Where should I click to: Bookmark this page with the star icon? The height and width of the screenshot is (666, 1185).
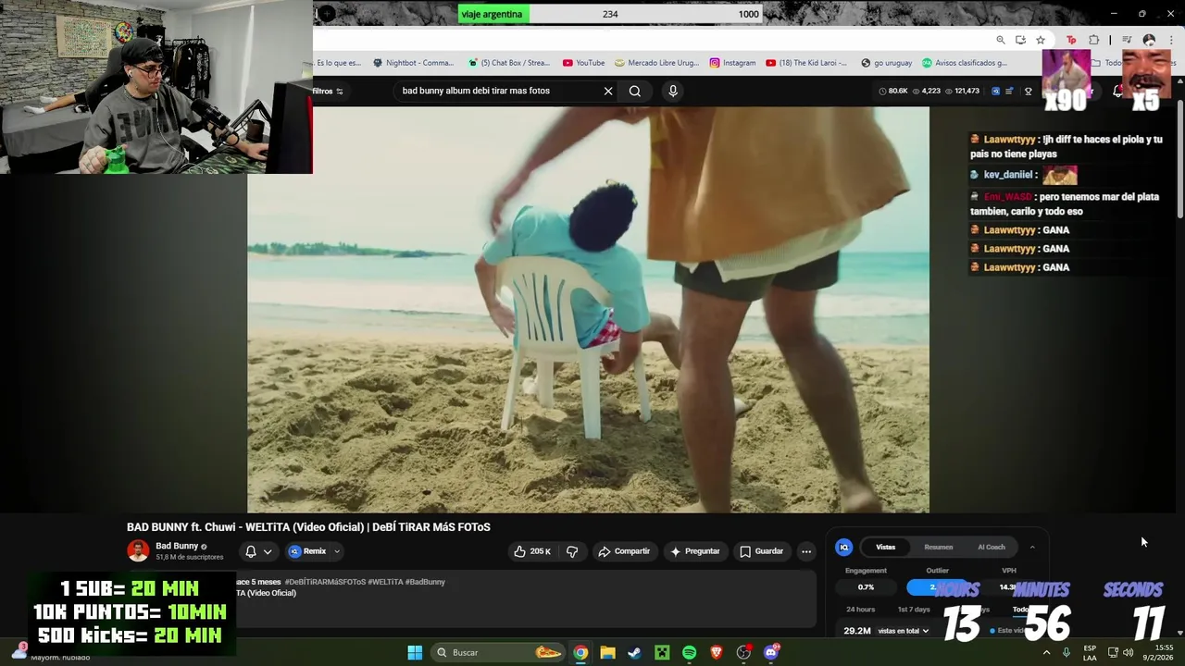pos(1041,40)
